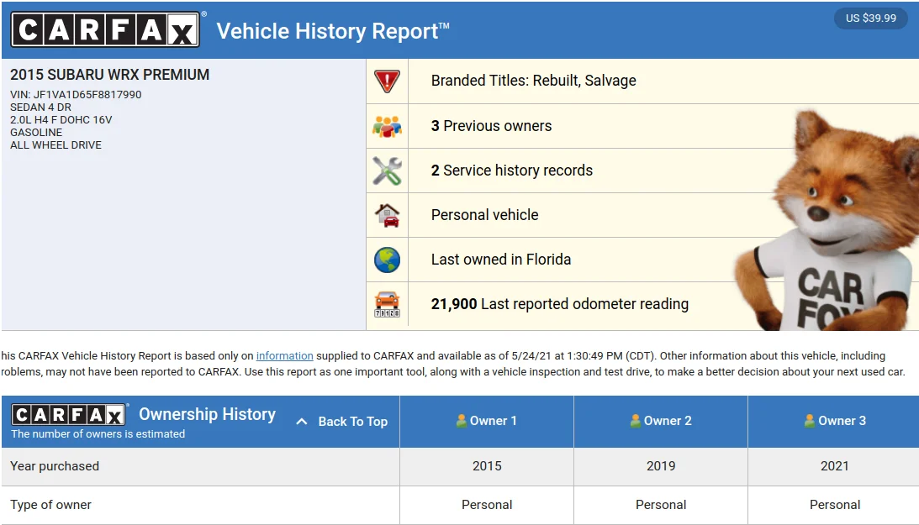Click year purchased cell 2019

click(x=661, y=466)
